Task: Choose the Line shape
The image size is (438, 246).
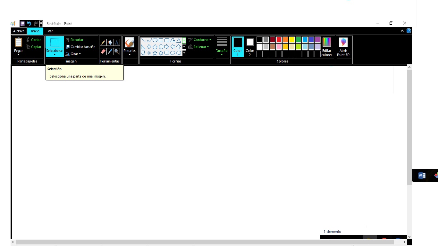Action: (x=143, y=40)
